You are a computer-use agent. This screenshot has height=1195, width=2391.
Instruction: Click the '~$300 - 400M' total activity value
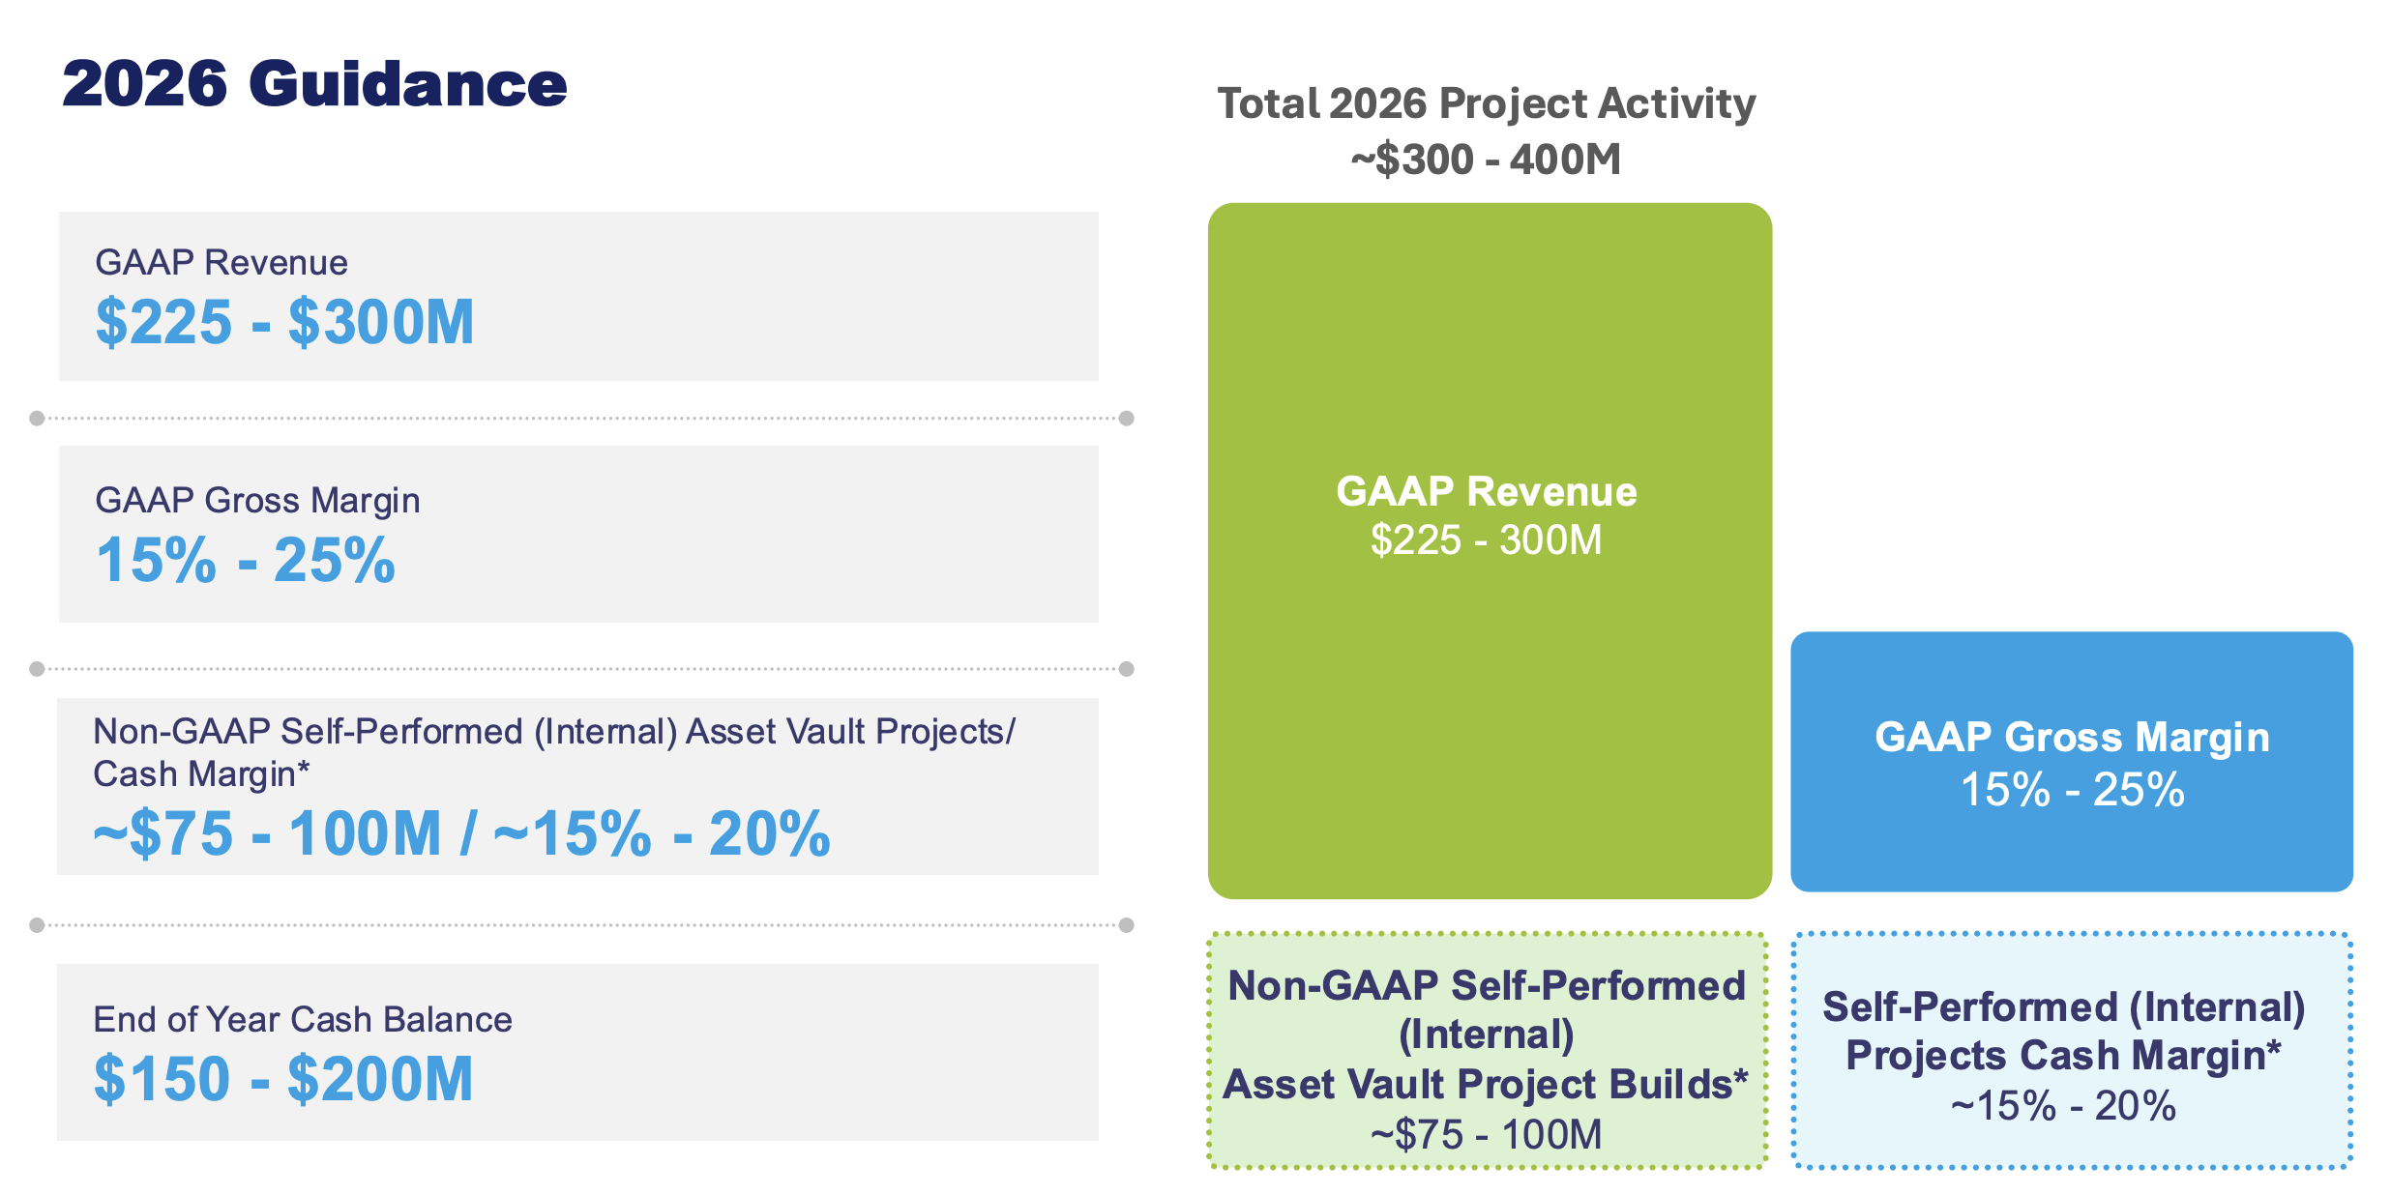(1487, 160)
